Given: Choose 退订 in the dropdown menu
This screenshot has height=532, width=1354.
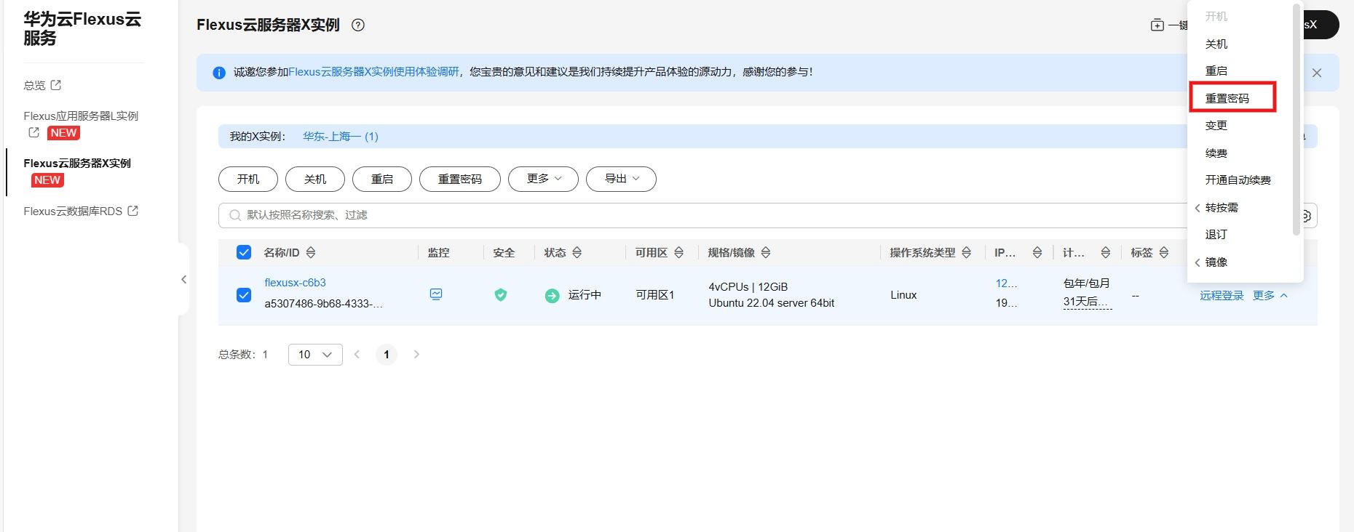Looking at the screenshot, I should pos(1216,235).
